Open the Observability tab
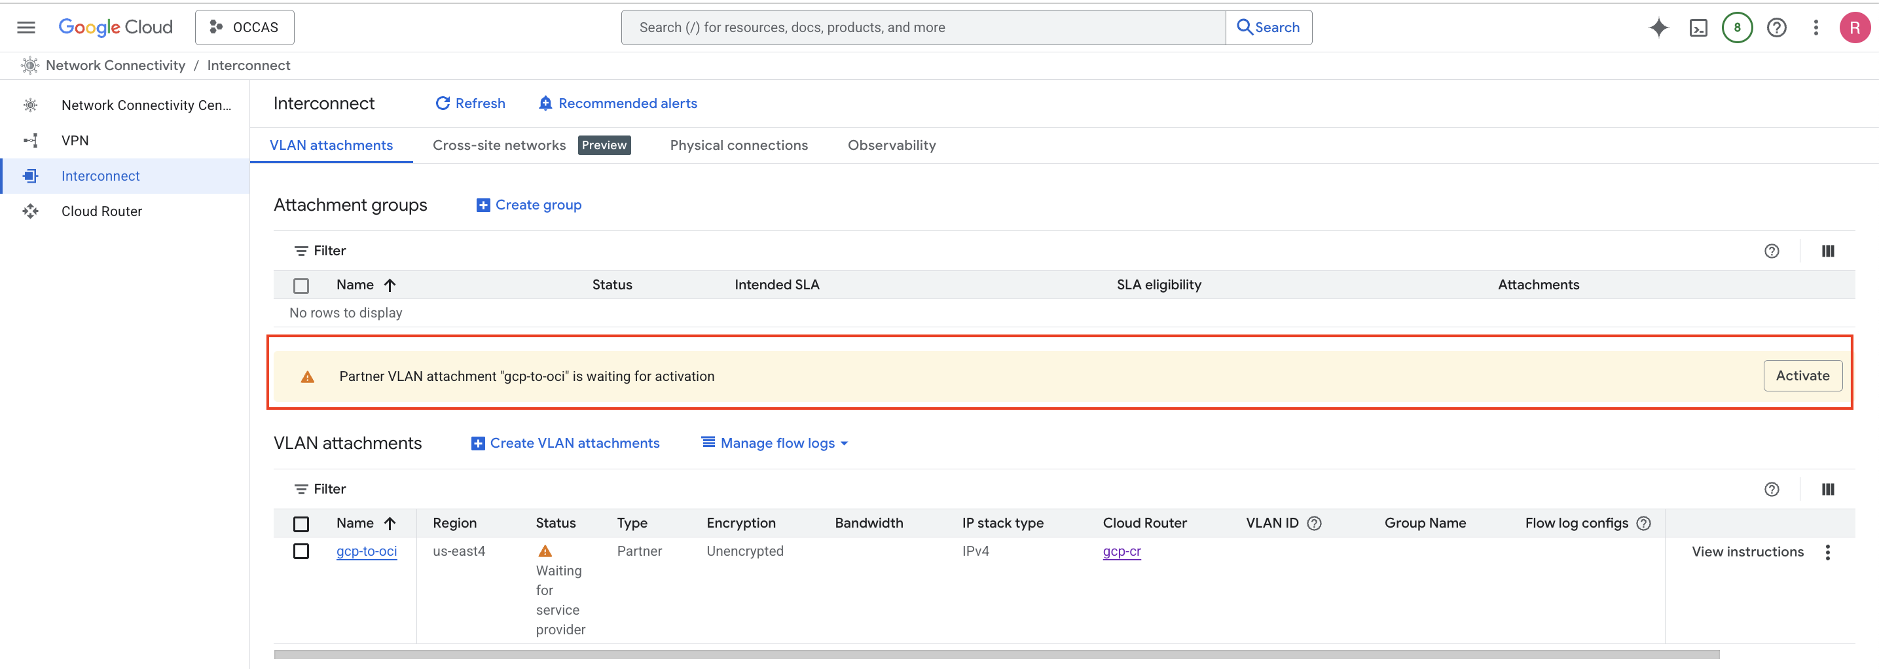Viewport: 1879px width, 669px height. click(x=890, y=145)
